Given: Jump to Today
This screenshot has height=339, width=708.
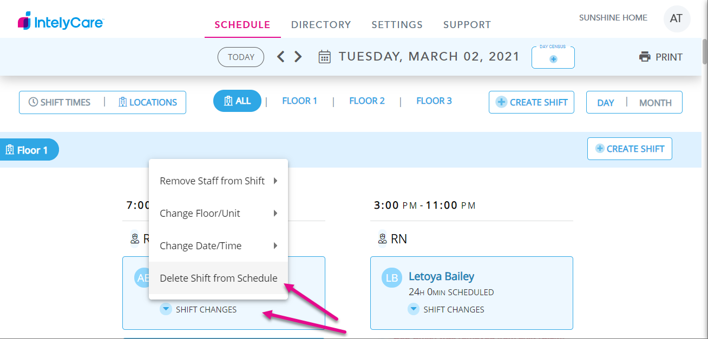Looking at the screenshot, I should [x=241, y=57].
